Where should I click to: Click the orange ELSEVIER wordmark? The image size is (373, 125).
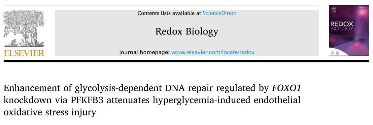(x=24, y=53)
